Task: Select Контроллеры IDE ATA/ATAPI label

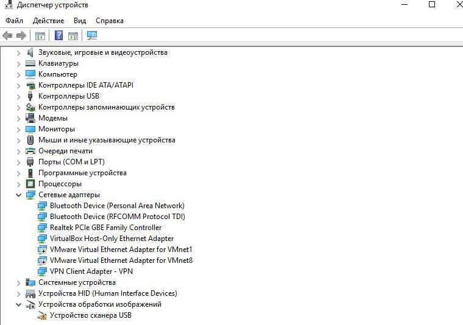Action: [x=86, y=85]
